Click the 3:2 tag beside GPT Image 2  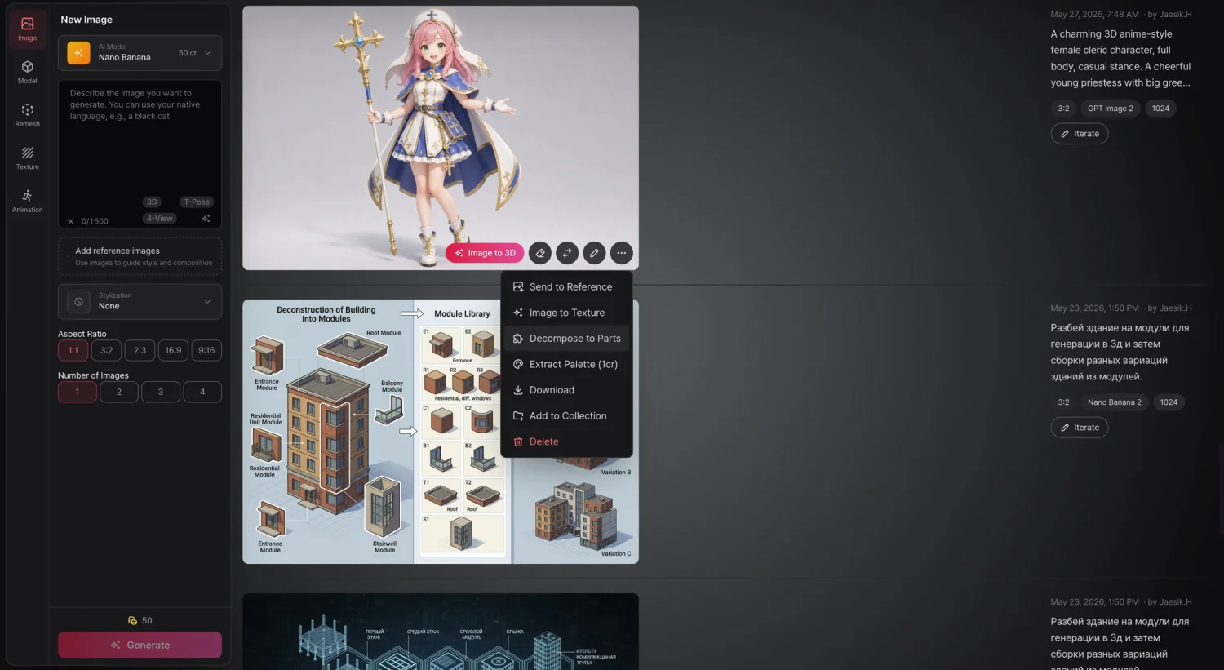(x=1063, y=109)
